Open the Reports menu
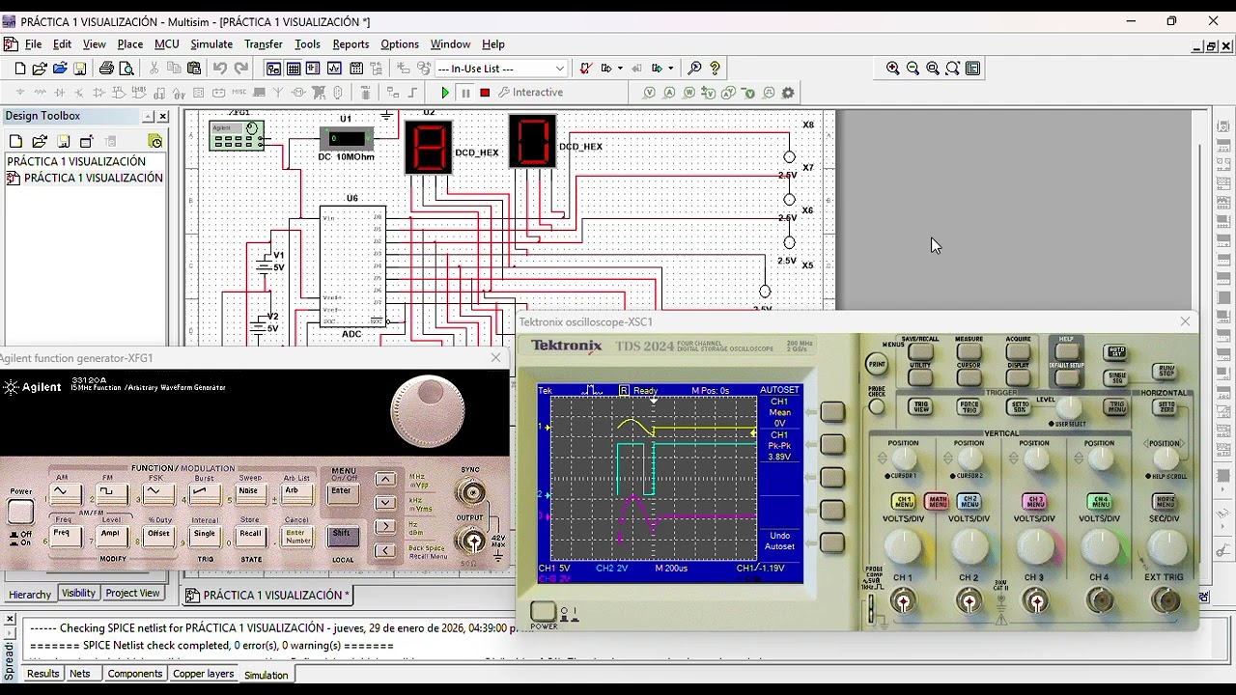 [351, 44]
